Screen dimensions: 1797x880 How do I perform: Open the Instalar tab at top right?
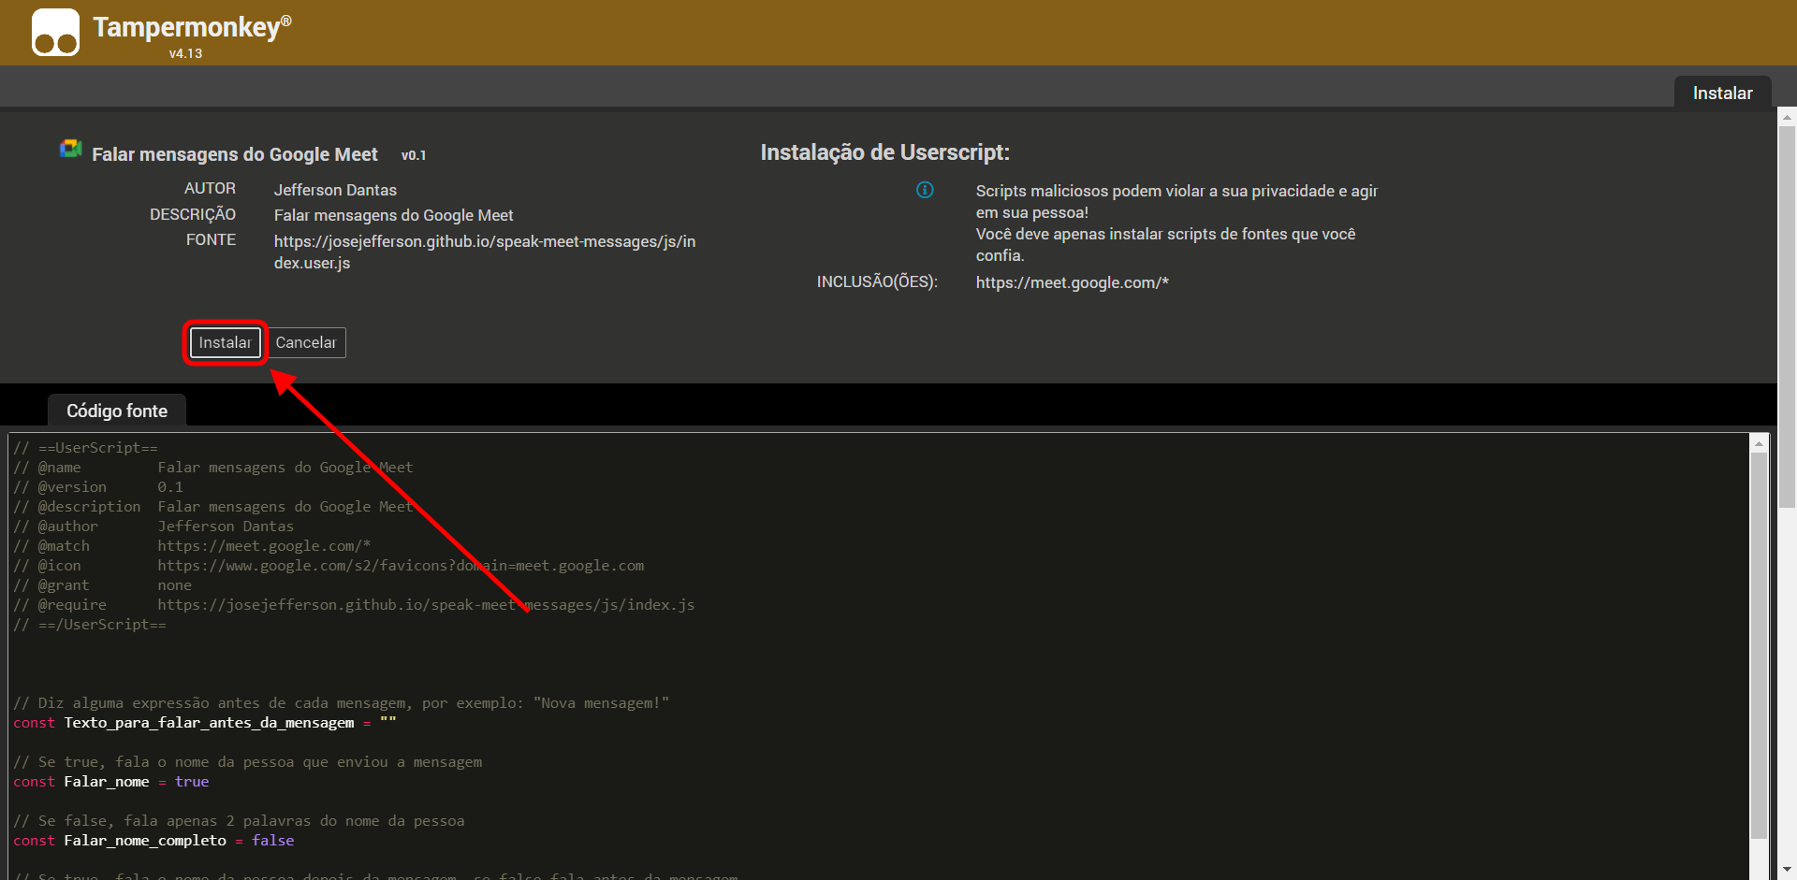(x=1722, y=93)
